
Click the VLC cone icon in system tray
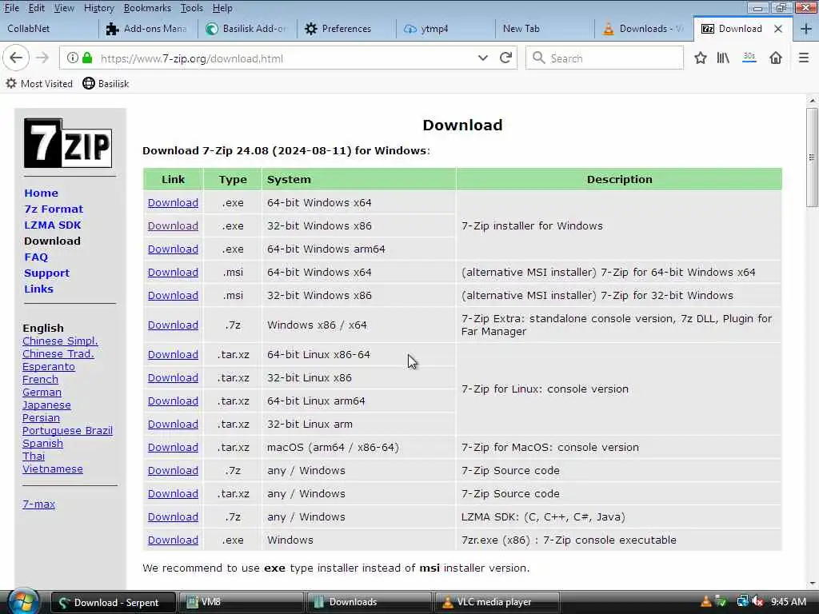[705, 601]
